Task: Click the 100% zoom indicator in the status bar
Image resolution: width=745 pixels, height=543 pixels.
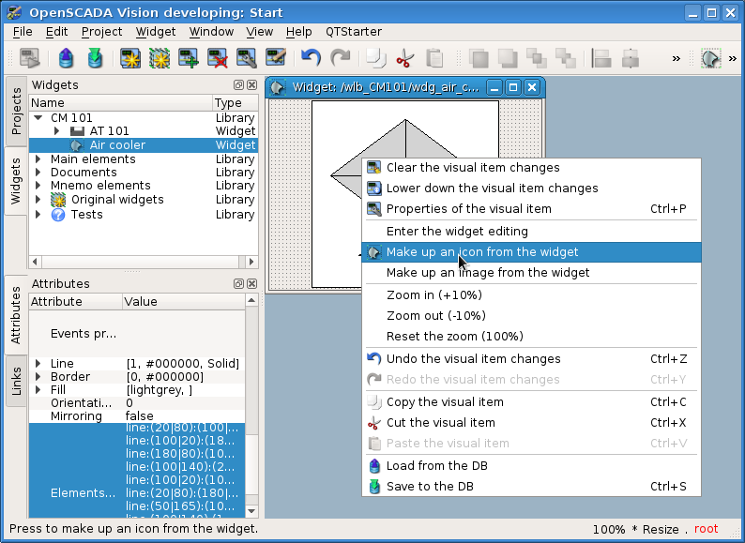Action: [609, 529]
